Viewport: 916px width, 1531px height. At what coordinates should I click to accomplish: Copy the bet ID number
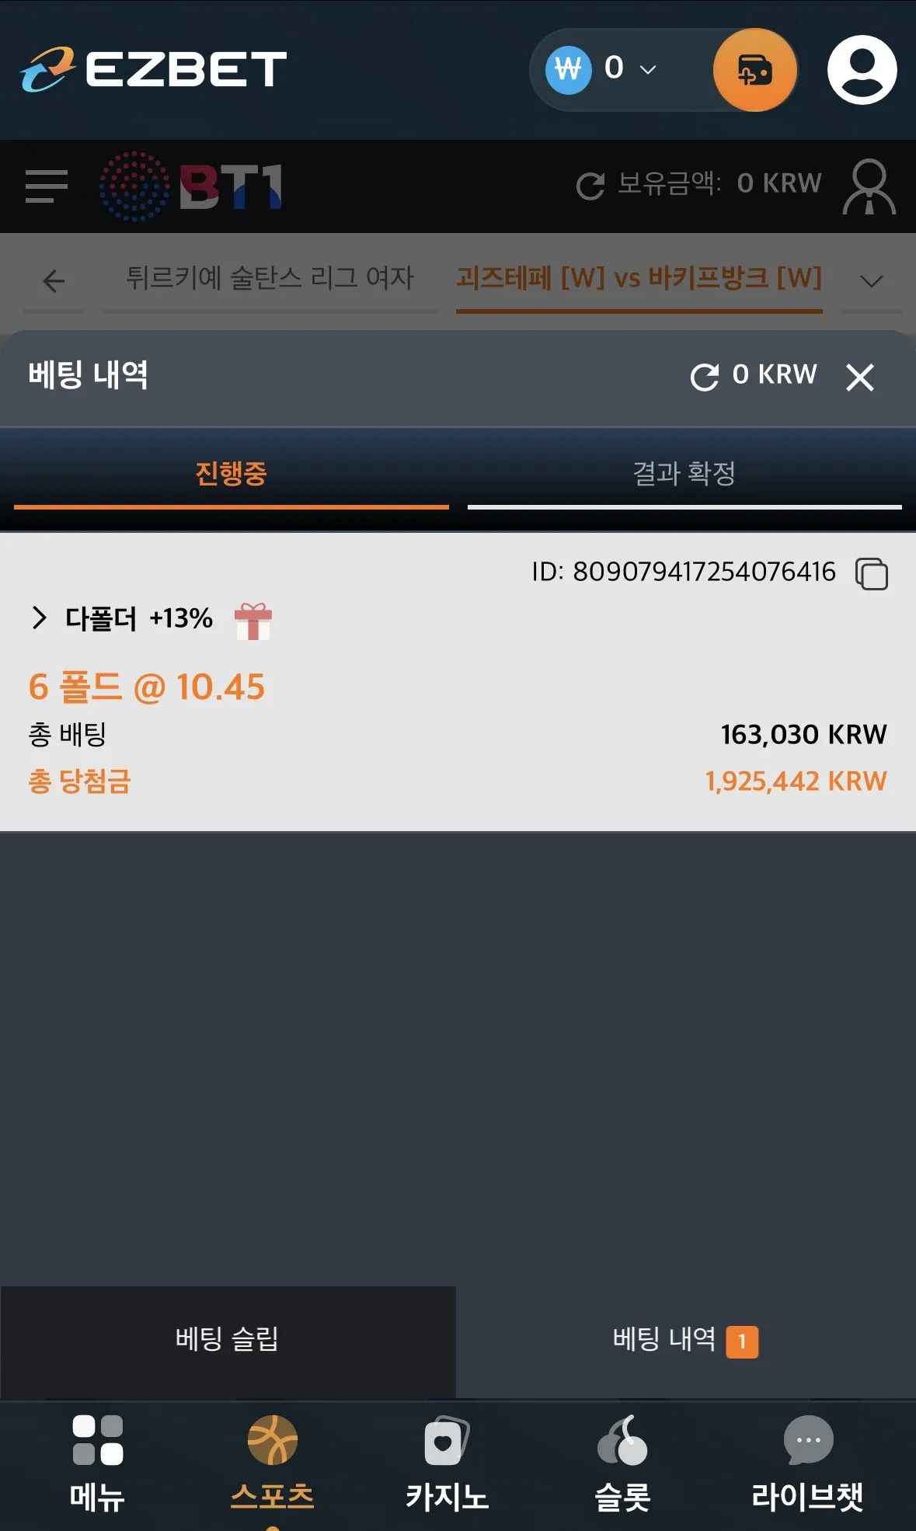click(x=871, y=574)
